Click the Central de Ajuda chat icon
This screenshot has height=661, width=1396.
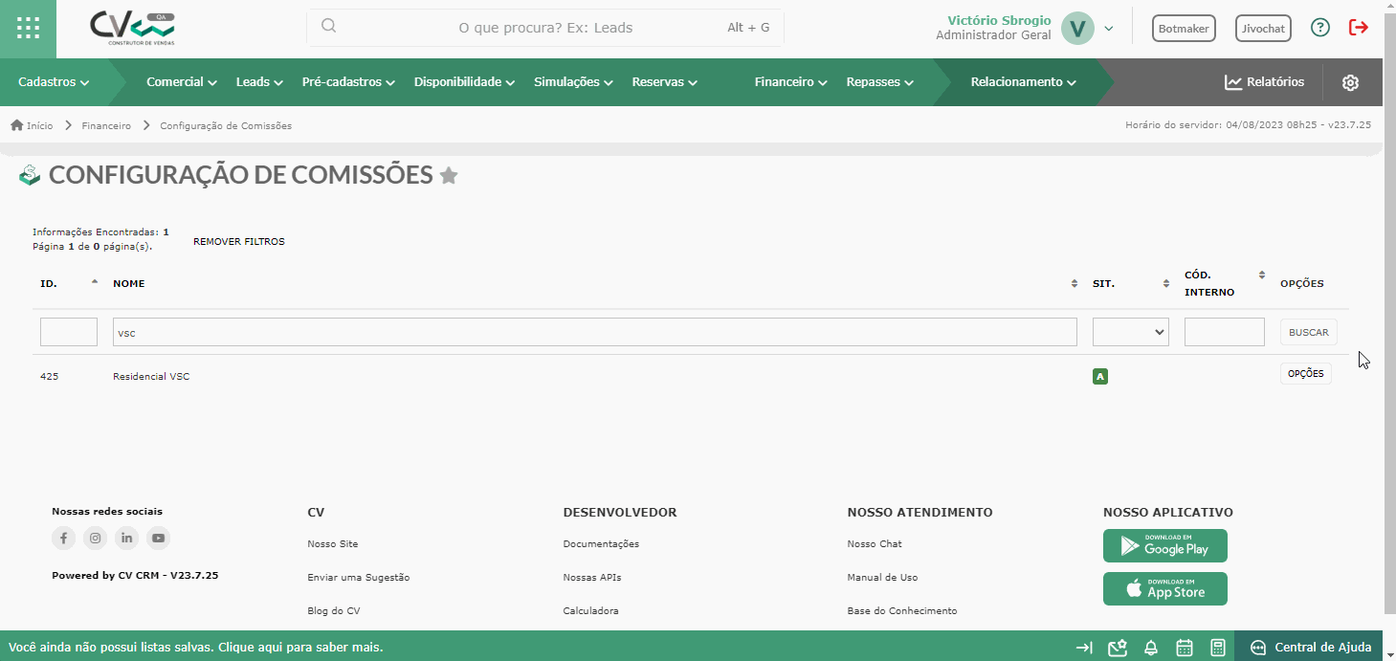tap(1258, 648)
